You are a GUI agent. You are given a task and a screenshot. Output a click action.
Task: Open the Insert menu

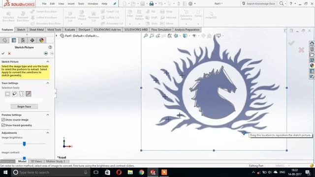coord(71,3)
